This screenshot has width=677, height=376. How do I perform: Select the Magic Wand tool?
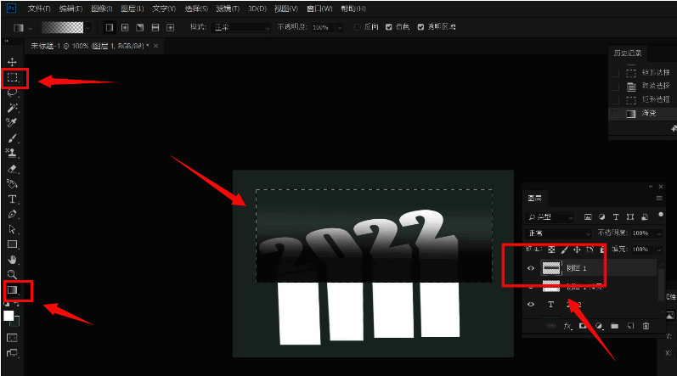pyautogui.click(x=12, y=108)
